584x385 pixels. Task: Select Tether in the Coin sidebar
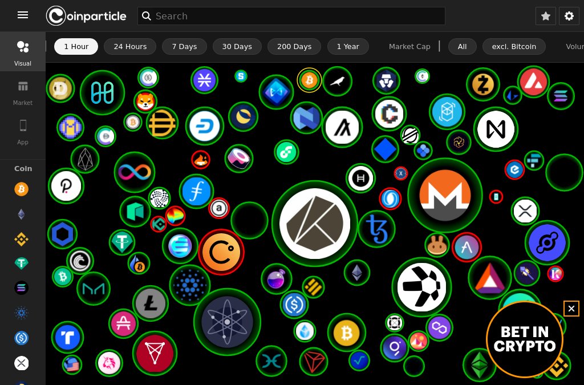click(21, 264)
